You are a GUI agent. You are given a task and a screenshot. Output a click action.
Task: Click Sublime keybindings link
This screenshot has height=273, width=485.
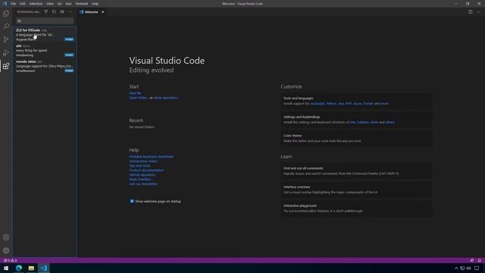tap(363, 122)
